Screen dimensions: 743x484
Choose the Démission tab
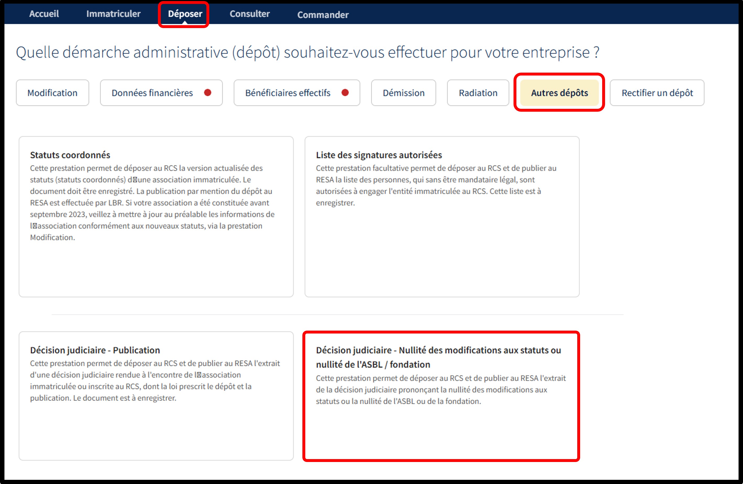[403, 93]
